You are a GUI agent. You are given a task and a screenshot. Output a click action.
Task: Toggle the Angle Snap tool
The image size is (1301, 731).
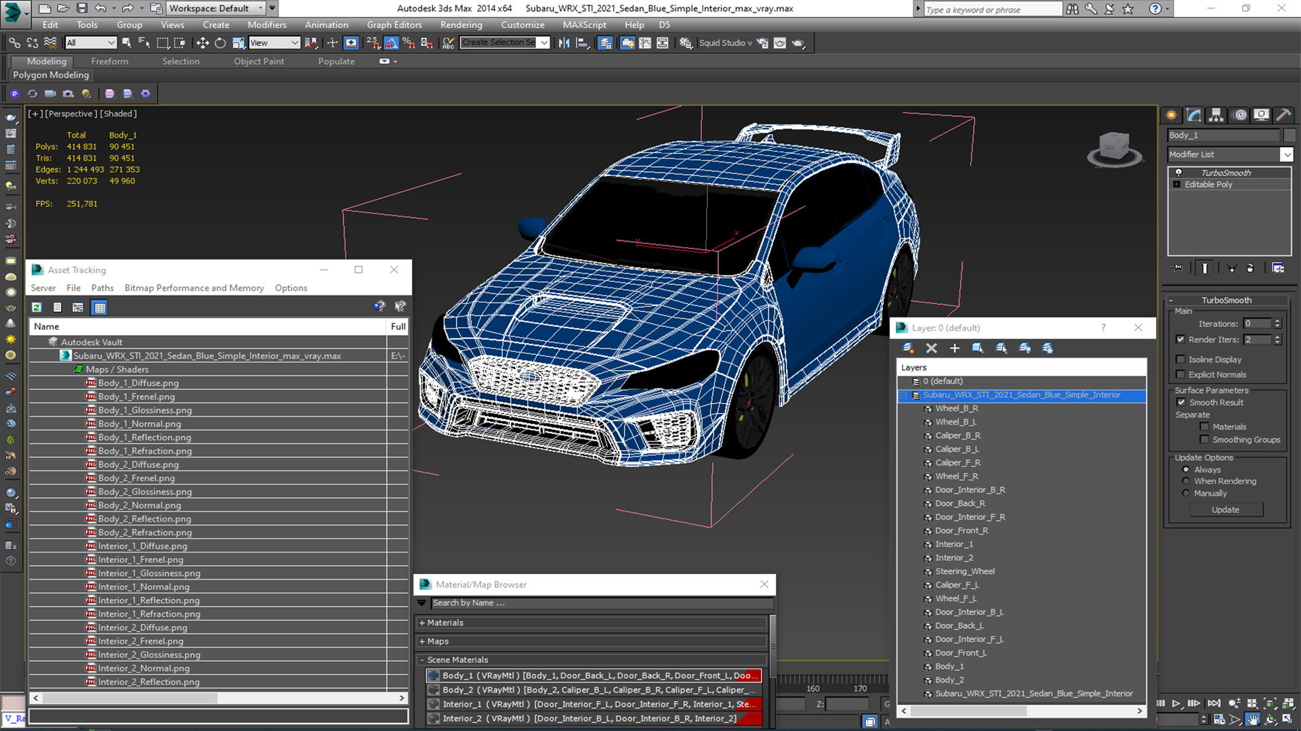click(x=391, y=43)
